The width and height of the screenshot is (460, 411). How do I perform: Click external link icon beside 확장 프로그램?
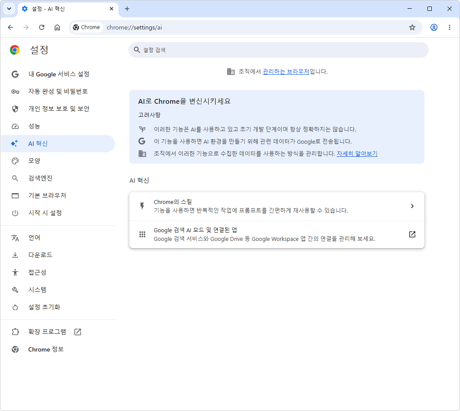pyautogui.click(x=78, y=332)
